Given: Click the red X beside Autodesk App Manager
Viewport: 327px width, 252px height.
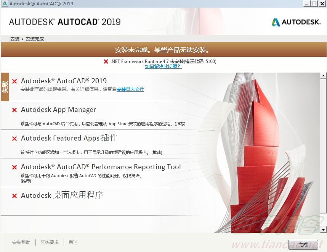Looking at the screenshot, I should tap(14, 110).
